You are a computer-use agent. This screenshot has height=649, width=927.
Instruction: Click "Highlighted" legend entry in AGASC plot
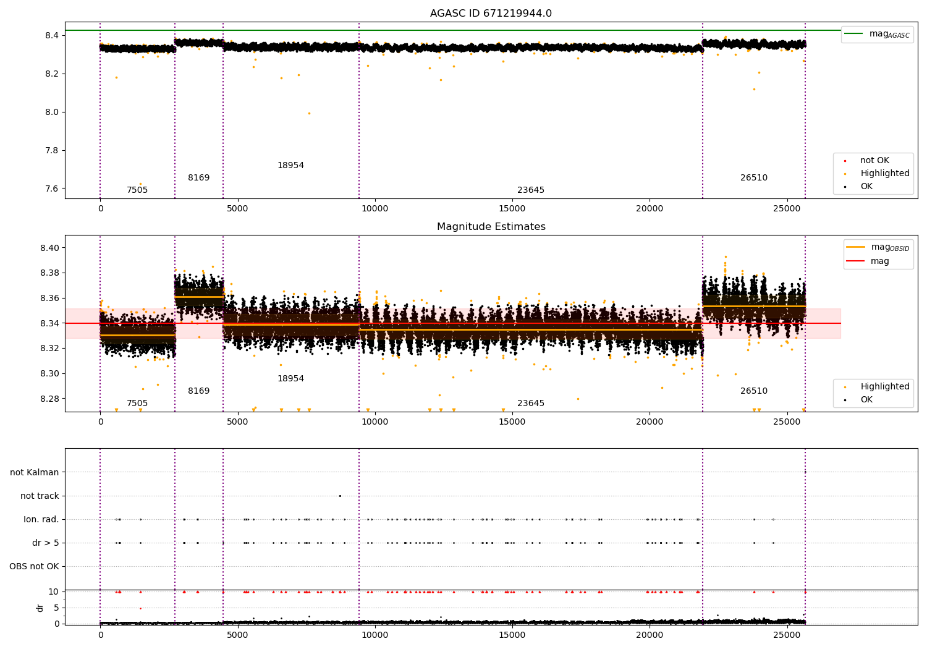(885, 174)
